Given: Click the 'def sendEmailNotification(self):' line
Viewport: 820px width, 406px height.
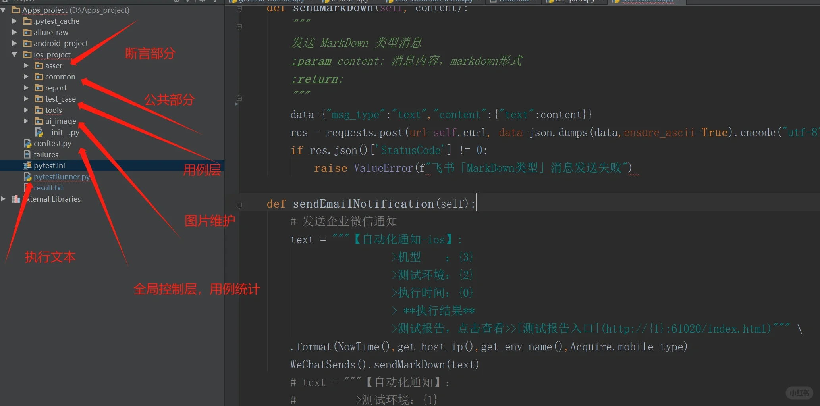Looking at the screenshot, I should coord(371,204).
